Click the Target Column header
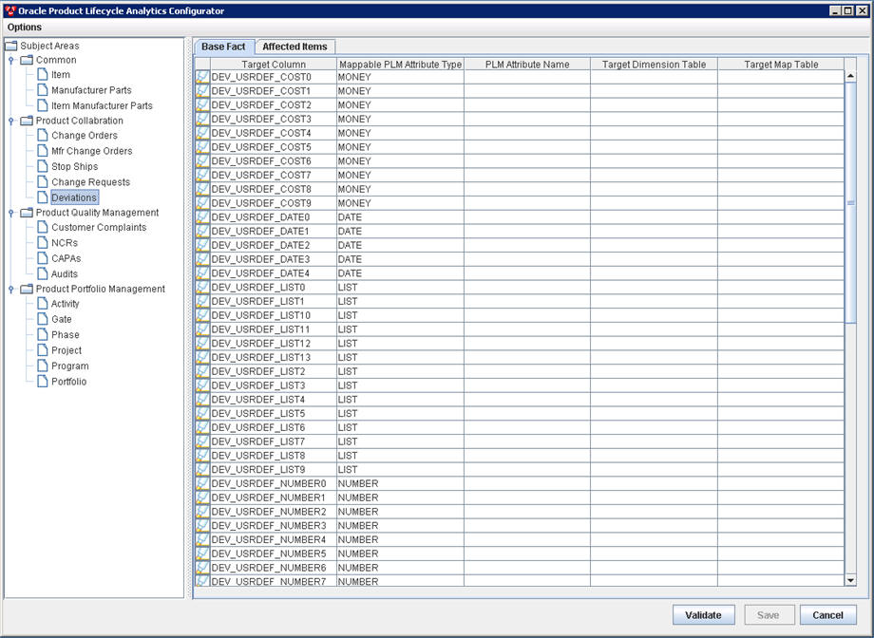Viewport: 874px width, 638px height. tap(274, 64)
